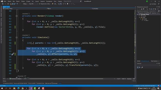Open the editor zoom percentage dropdown
This screenshot has width=161, height=90.
[x=5, y=79]
